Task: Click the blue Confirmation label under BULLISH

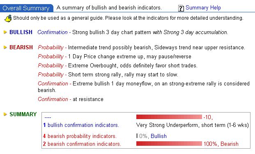Action: pos(53,32)
